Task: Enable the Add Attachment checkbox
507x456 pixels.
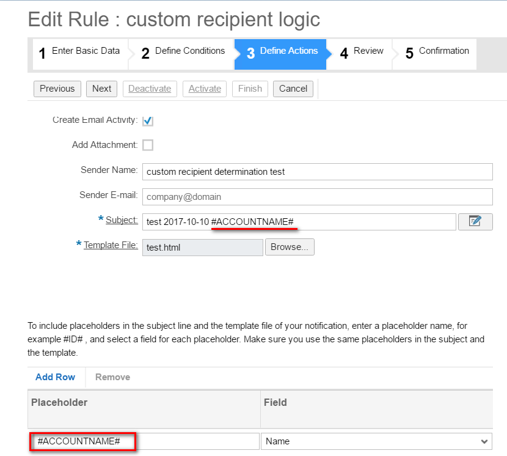Action: (x=148, y=145)
